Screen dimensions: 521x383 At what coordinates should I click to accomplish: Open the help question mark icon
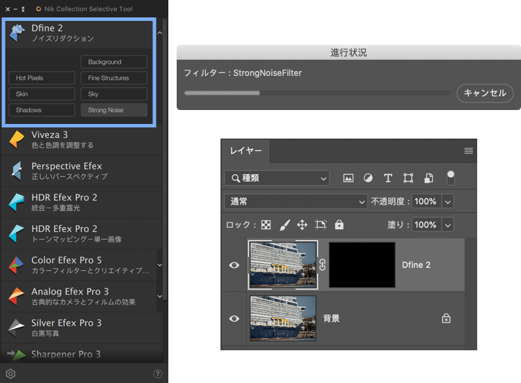(x=157, y=374)
